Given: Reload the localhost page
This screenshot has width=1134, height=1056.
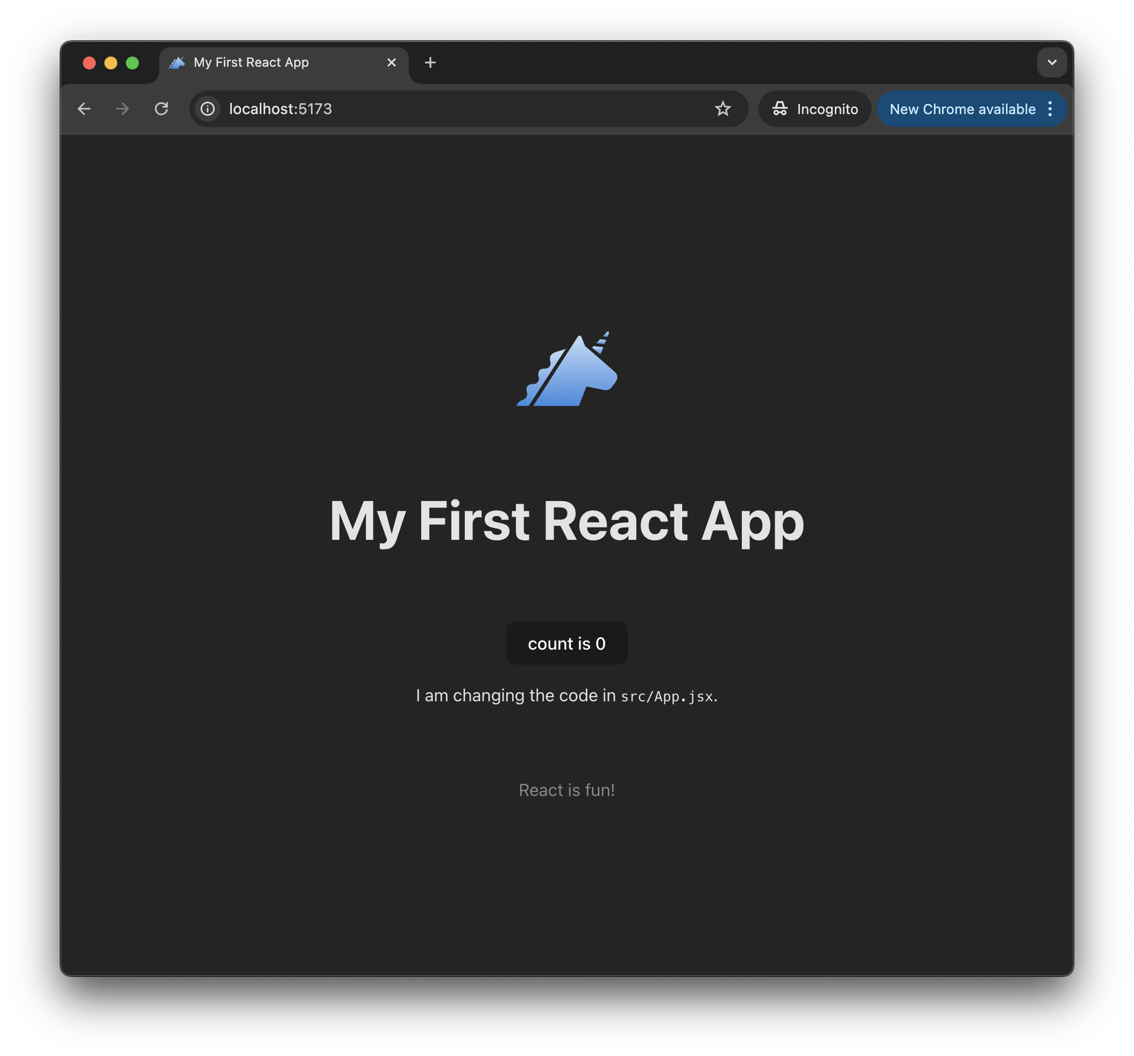Looking at the screenshot, I should (x=161, y=109).
